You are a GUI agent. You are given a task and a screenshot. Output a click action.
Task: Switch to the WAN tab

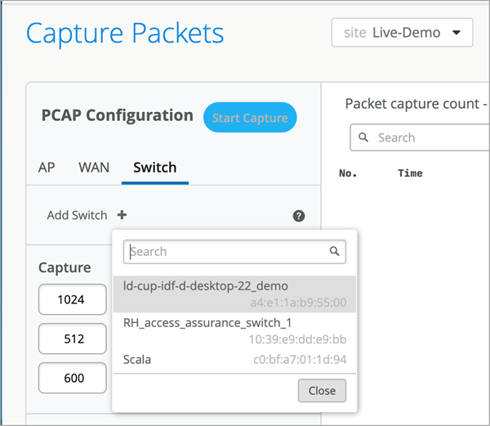pyautogui.click(x=94, y=168)
